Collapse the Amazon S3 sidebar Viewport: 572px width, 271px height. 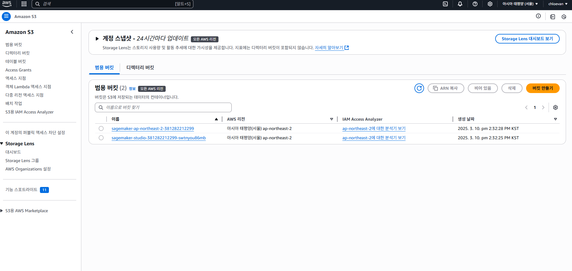click(72, 32)
